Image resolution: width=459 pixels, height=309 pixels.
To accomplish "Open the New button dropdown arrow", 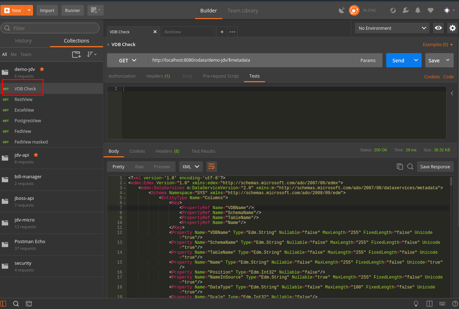I will click(x=29, y=10).
